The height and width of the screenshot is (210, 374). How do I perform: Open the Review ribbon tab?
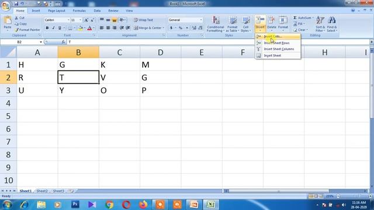[113, 10]
